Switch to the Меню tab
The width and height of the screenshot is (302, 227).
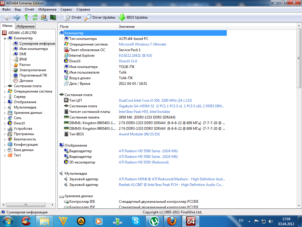(7, 26)
